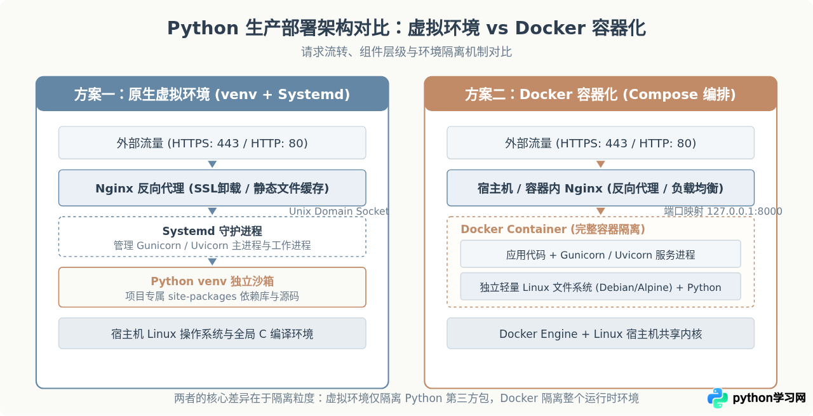This screenshot has height=416, width=813.
Task: Click the Python logo icon beside python学习网
Action: (x=718, y=398)
